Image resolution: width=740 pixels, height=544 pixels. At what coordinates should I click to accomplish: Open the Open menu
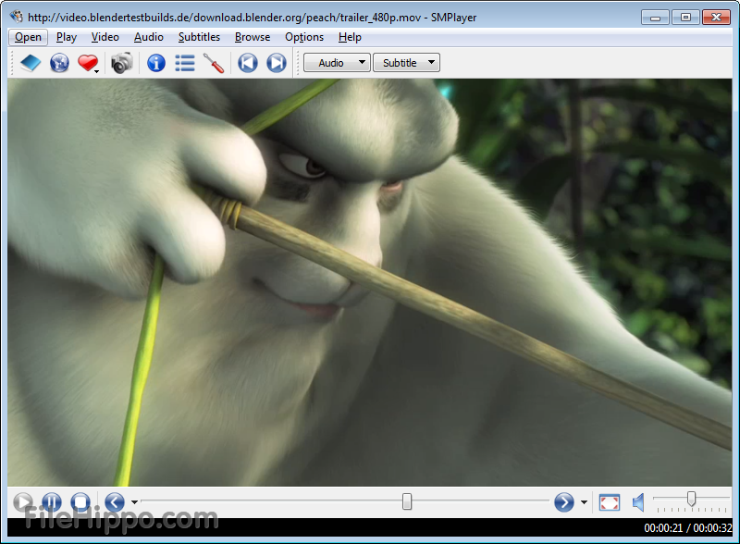(28, 37)
